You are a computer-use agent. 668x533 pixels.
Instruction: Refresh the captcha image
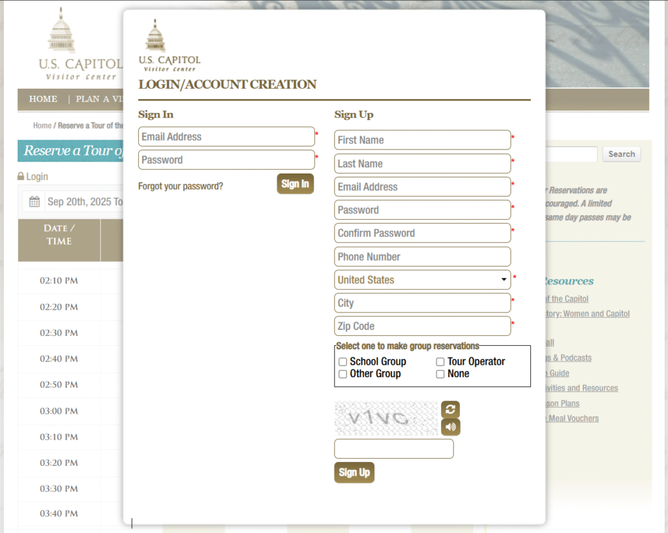tap(450, 410)
